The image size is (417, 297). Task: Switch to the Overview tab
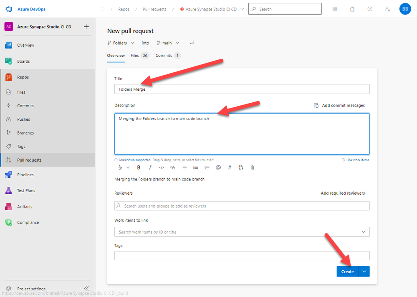116,56
